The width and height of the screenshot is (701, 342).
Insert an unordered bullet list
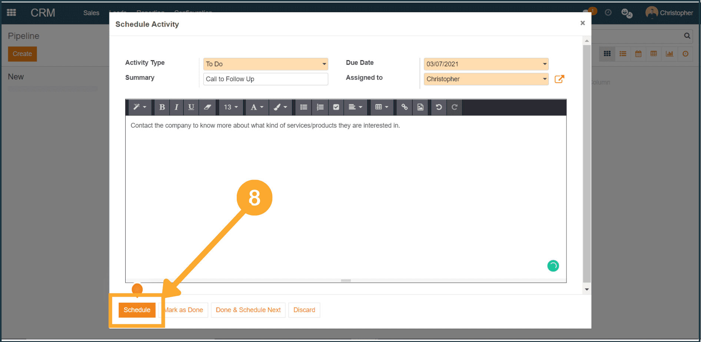303,107
